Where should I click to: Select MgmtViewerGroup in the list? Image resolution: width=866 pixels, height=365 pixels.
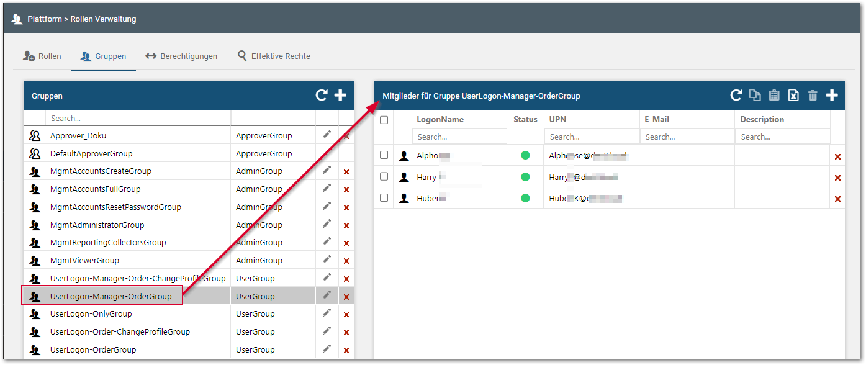tap(188, 260)
